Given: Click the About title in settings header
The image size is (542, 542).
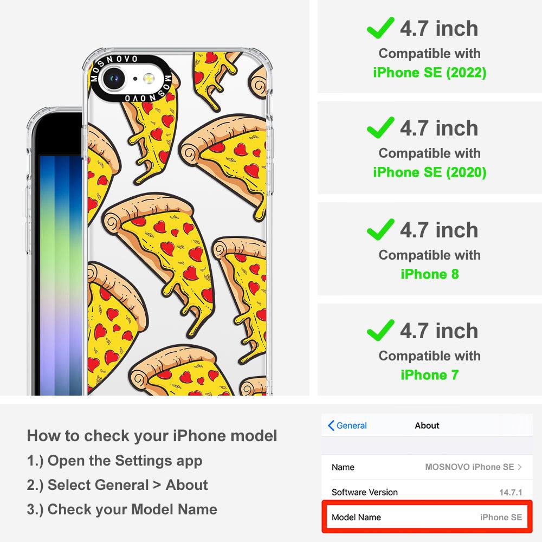Looking at the screenshot, I should point(427,425).
